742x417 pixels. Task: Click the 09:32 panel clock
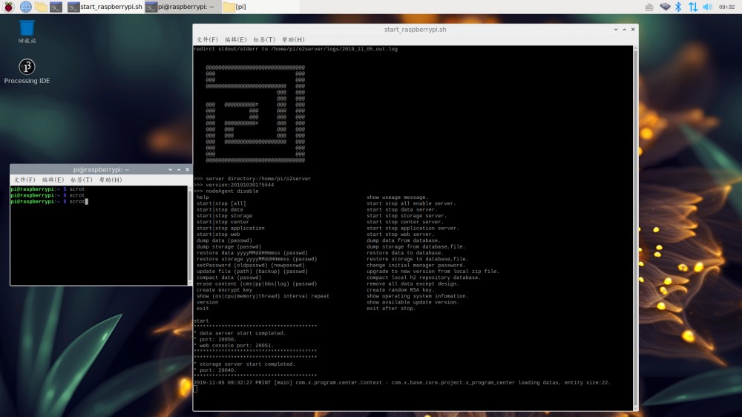point(726,7)
